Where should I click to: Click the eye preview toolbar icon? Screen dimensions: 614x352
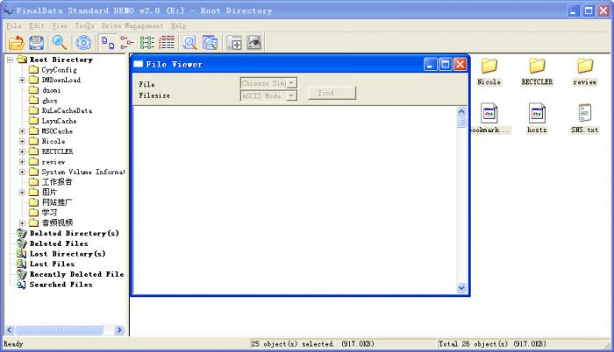coord(254,43)
